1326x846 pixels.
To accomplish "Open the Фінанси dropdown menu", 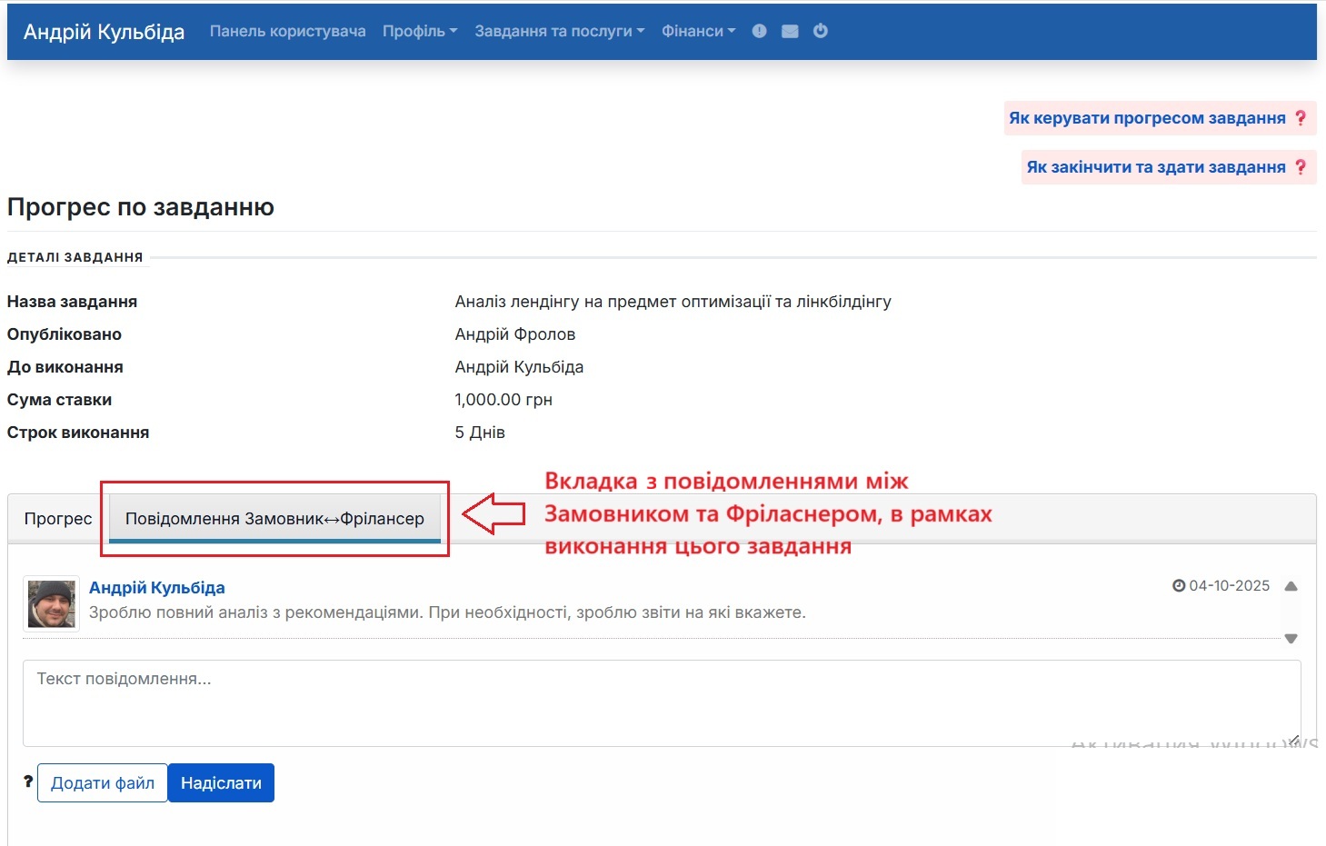I will 697,30.
